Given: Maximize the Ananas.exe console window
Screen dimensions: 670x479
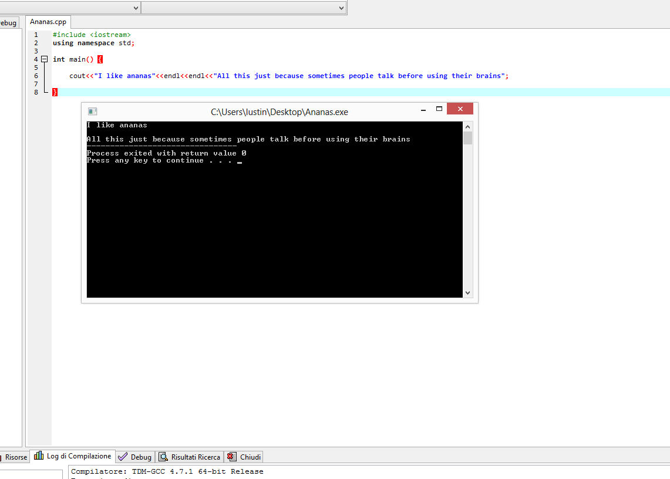Looking at the screenshot, I should [x=439, y=109].
